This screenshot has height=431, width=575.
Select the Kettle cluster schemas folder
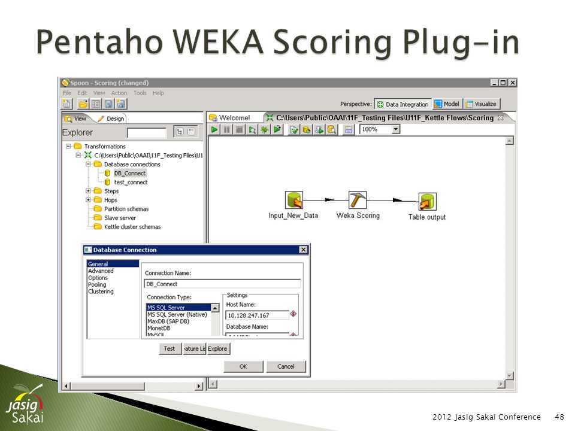click(132, 227)
